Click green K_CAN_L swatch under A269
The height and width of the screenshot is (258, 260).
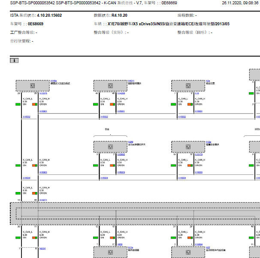[x=96, y=165]
